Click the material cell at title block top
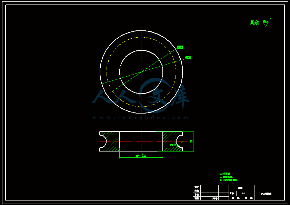This screenshot has height=205, width=290. (241, 188)
